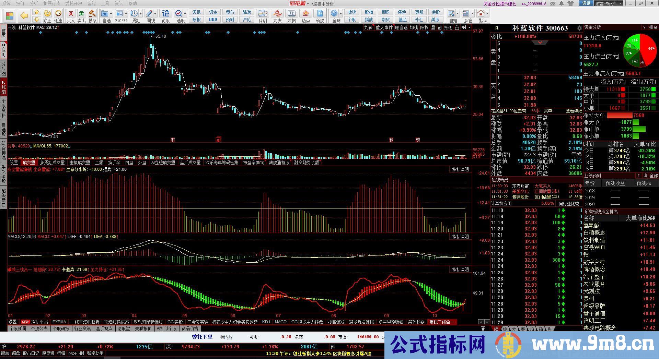This screenshot has height=359, width=659.
Task: Click the 买入 (Buy) toolbar icon
Action: point(71,14)
